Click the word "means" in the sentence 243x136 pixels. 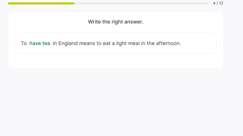pyautogui.click(x=87, y=43)
